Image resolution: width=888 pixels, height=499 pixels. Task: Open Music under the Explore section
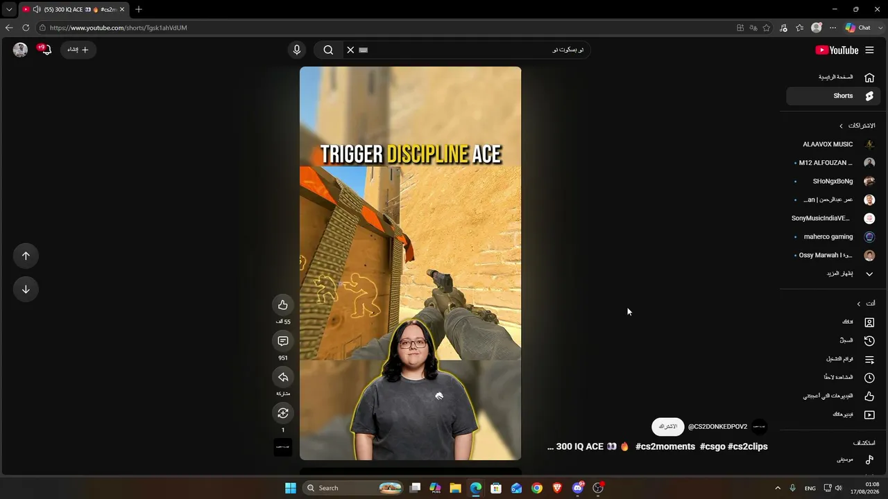[x=834, y=459]
